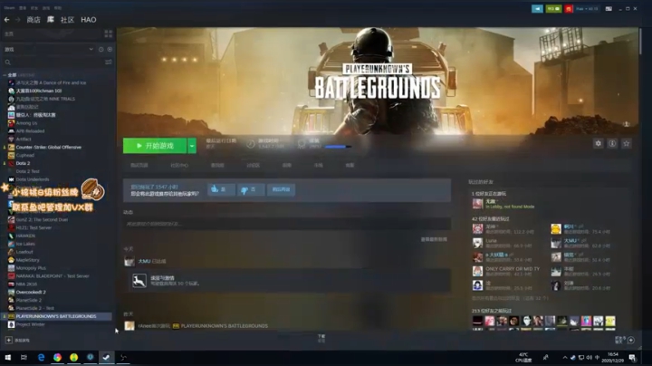Go forward with the right arrow
The height and width of the screenshot is (366, 652).
18,20
